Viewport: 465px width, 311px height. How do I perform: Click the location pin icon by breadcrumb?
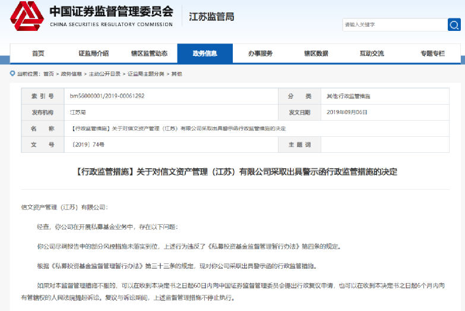12,73
